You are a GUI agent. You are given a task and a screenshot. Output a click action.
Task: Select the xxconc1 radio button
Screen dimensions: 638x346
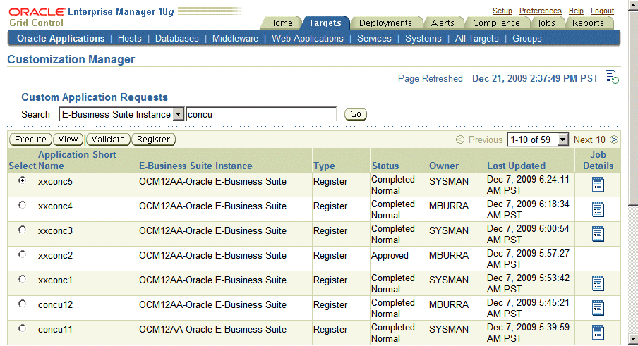click(x=23, y=279)
